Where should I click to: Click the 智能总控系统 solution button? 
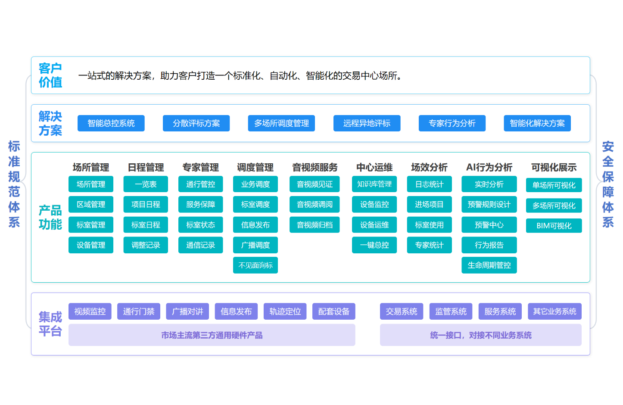pyautogui.click(x=111, y=123)
